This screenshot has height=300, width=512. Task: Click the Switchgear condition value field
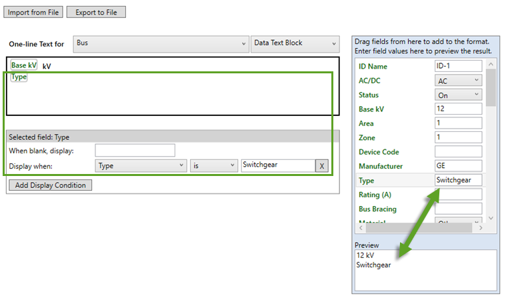[276, 165]
